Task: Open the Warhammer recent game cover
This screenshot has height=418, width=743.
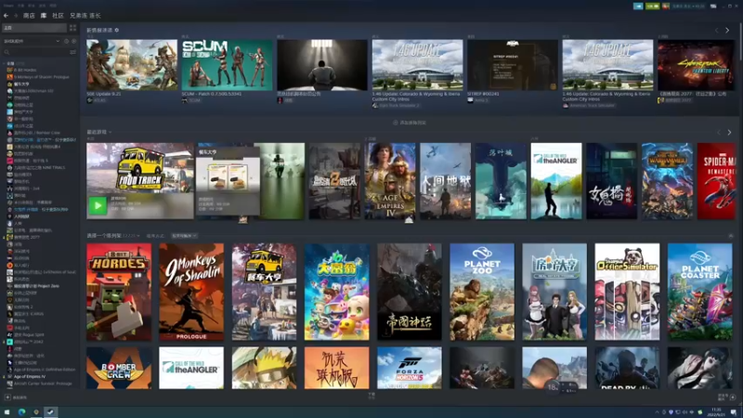Action: pos(667,181)
